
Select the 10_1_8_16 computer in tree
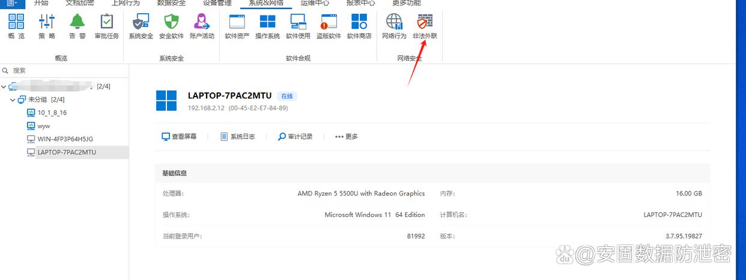pyautogui.click(x=52, y=113)
